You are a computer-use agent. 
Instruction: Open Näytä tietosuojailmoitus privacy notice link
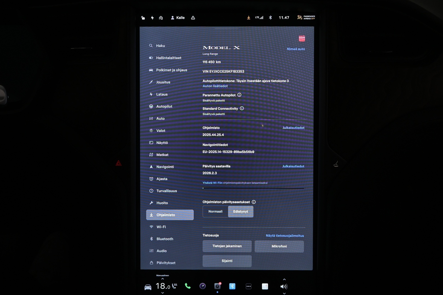click(x=285, y=236)
